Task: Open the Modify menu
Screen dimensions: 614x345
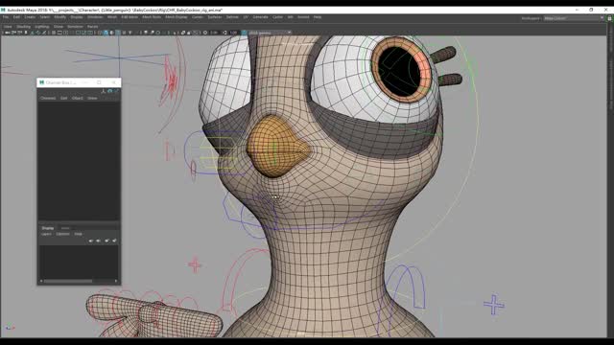Action: pos(59,17)
